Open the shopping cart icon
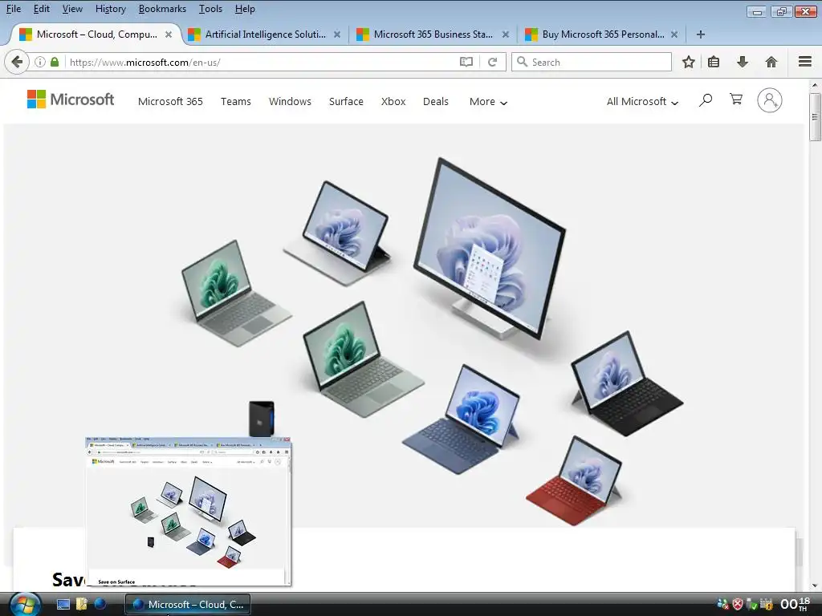The image size is (822, 616). click(736, 99)
